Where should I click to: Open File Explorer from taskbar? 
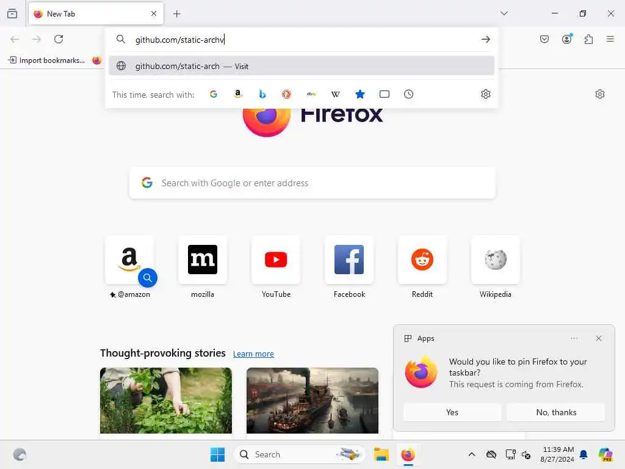[x=381, y=454]
